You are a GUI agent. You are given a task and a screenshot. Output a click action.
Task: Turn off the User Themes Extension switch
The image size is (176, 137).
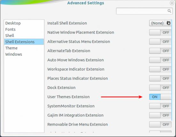[160, 97]
